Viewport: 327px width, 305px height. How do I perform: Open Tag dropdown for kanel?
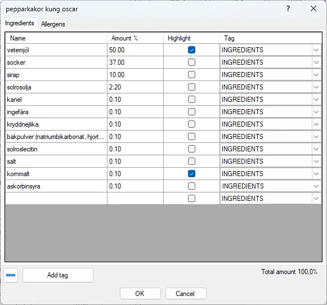[x=316, y=100]
